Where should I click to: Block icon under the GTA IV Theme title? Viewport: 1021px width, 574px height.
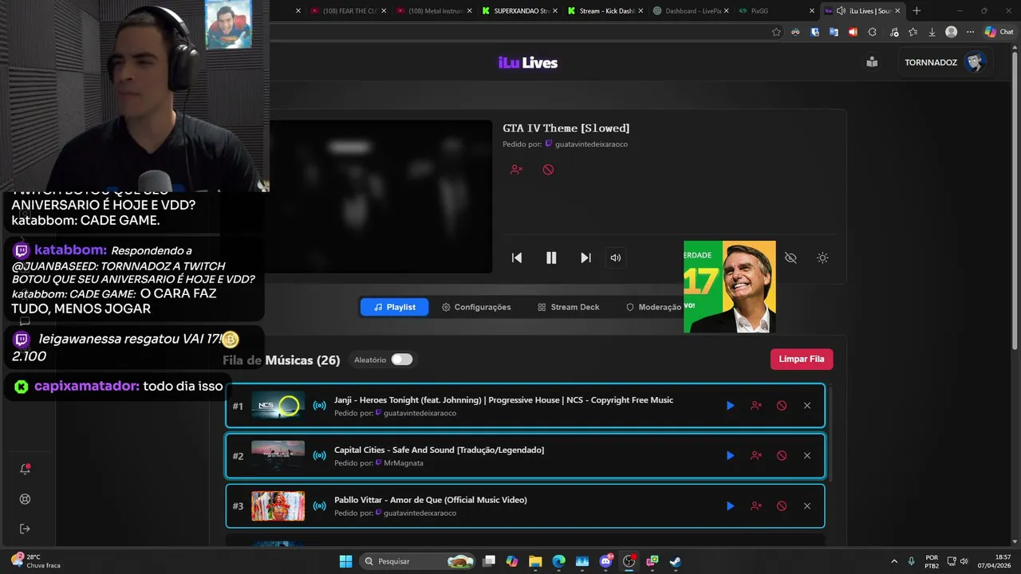coord(548,170)
